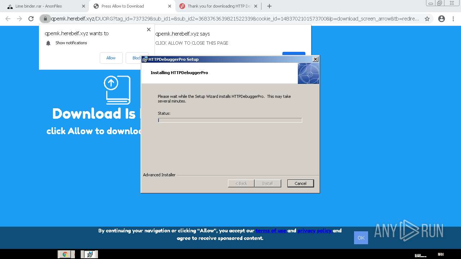Click 'Installing HTTPDebuggerPro' heading
Viewport: 461px width, 259px height.
[179, 73]
